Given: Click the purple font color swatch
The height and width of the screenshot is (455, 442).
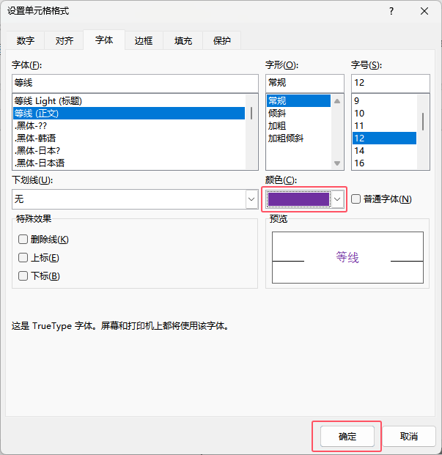Looking at the screenshot, I should click(298, 199).
